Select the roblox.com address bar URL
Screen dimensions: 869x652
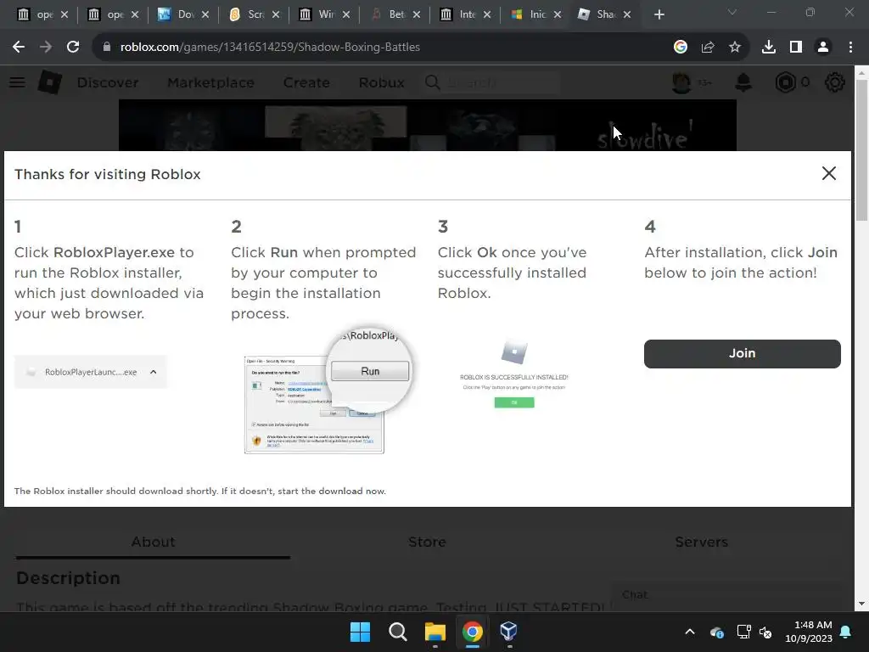click(270, 48)
